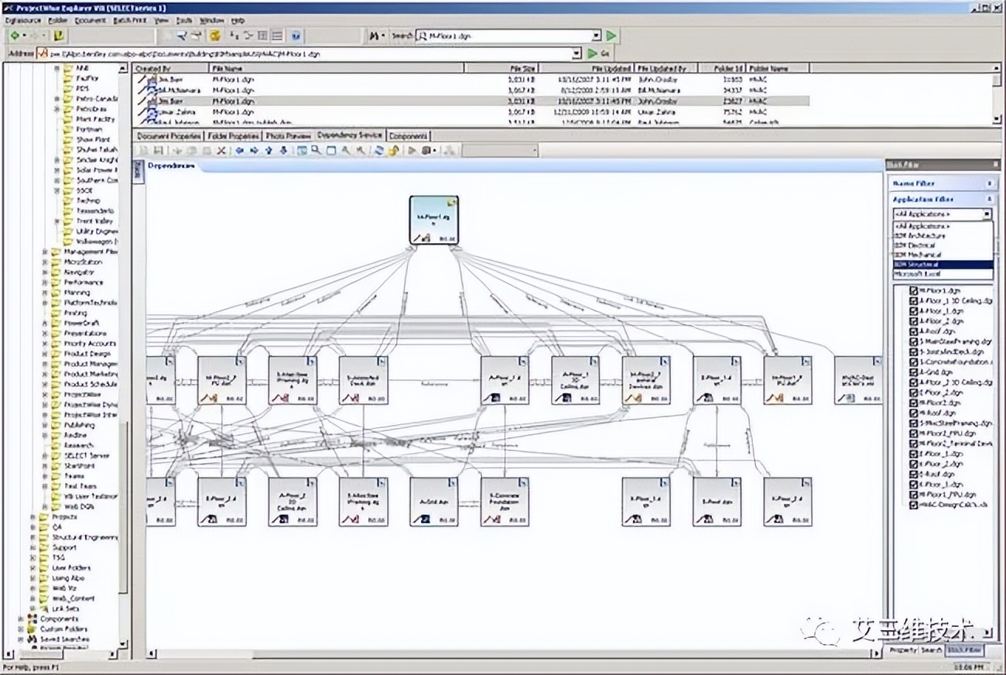Viewport: 1006px width, 675px height.
Task: Click the red X delete icon in the dependency toolbar
Action: [x=221, y=150]
